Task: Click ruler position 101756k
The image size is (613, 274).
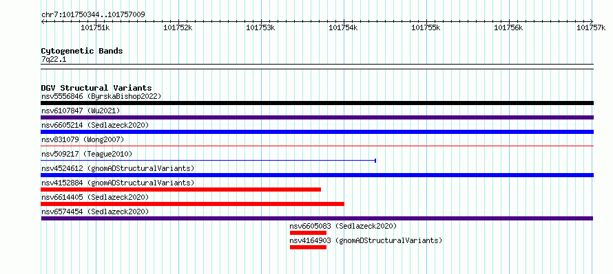Action: tap(509, 27)
